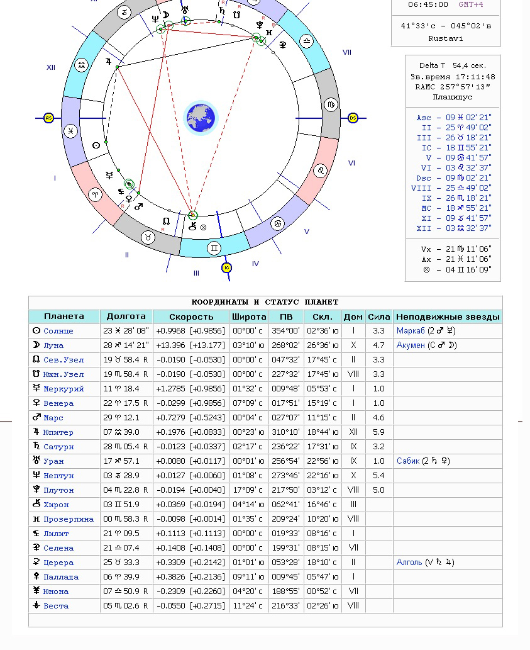
Task: Click Mars strength value 4.6
Action: click(379, 417)
